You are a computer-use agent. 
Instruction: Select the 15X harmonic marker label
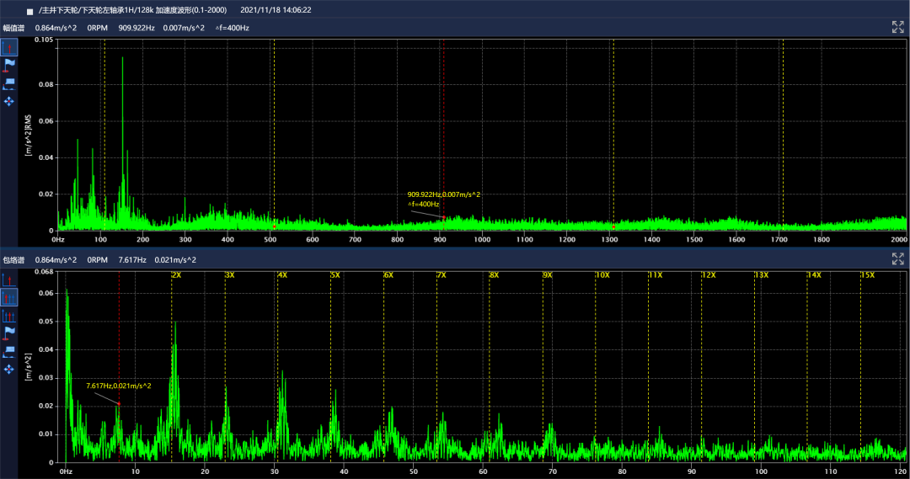pyautogui.click(x=867, y=275)
